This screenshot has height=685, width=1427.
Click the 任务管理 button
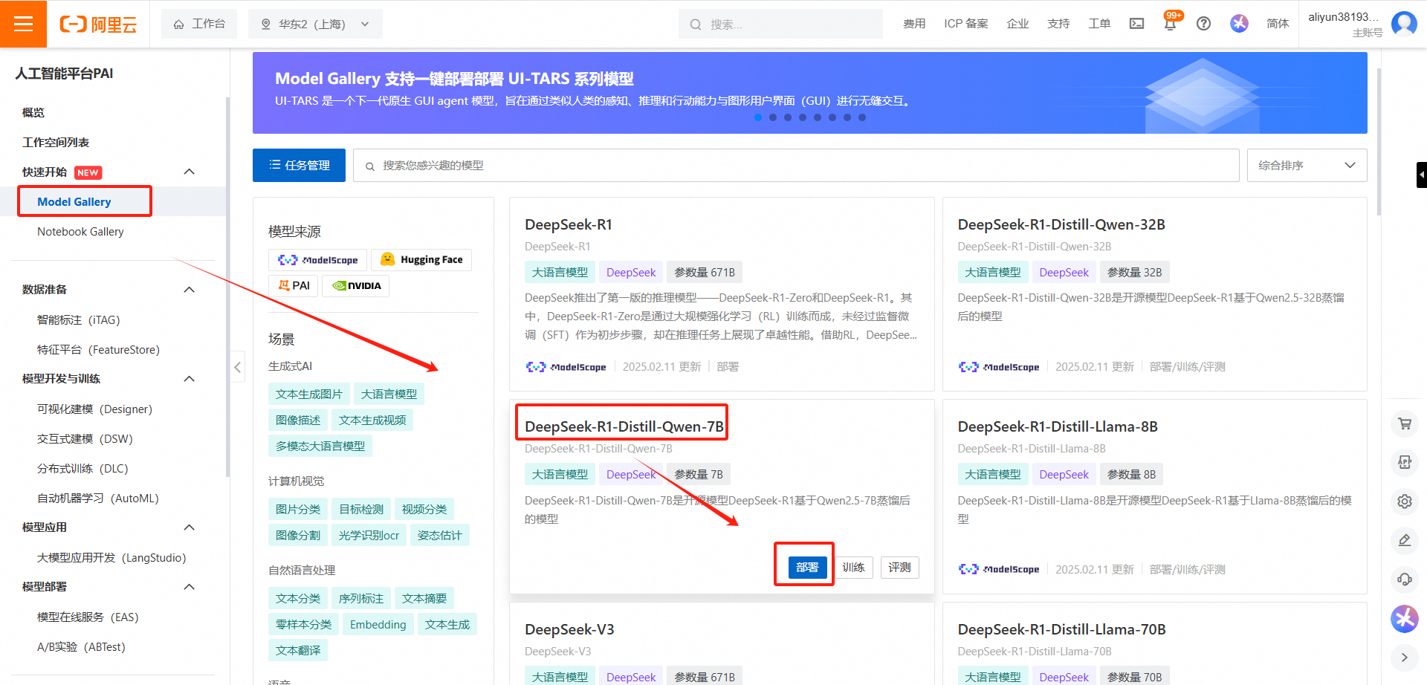click(x=299, y=165)
